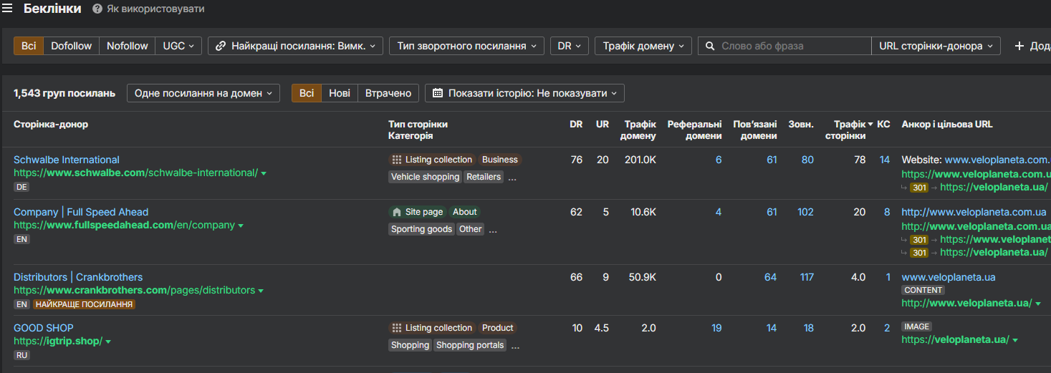
Task: Click the sort arrow on Трафік сторінки column
Action: pos(870,125)
